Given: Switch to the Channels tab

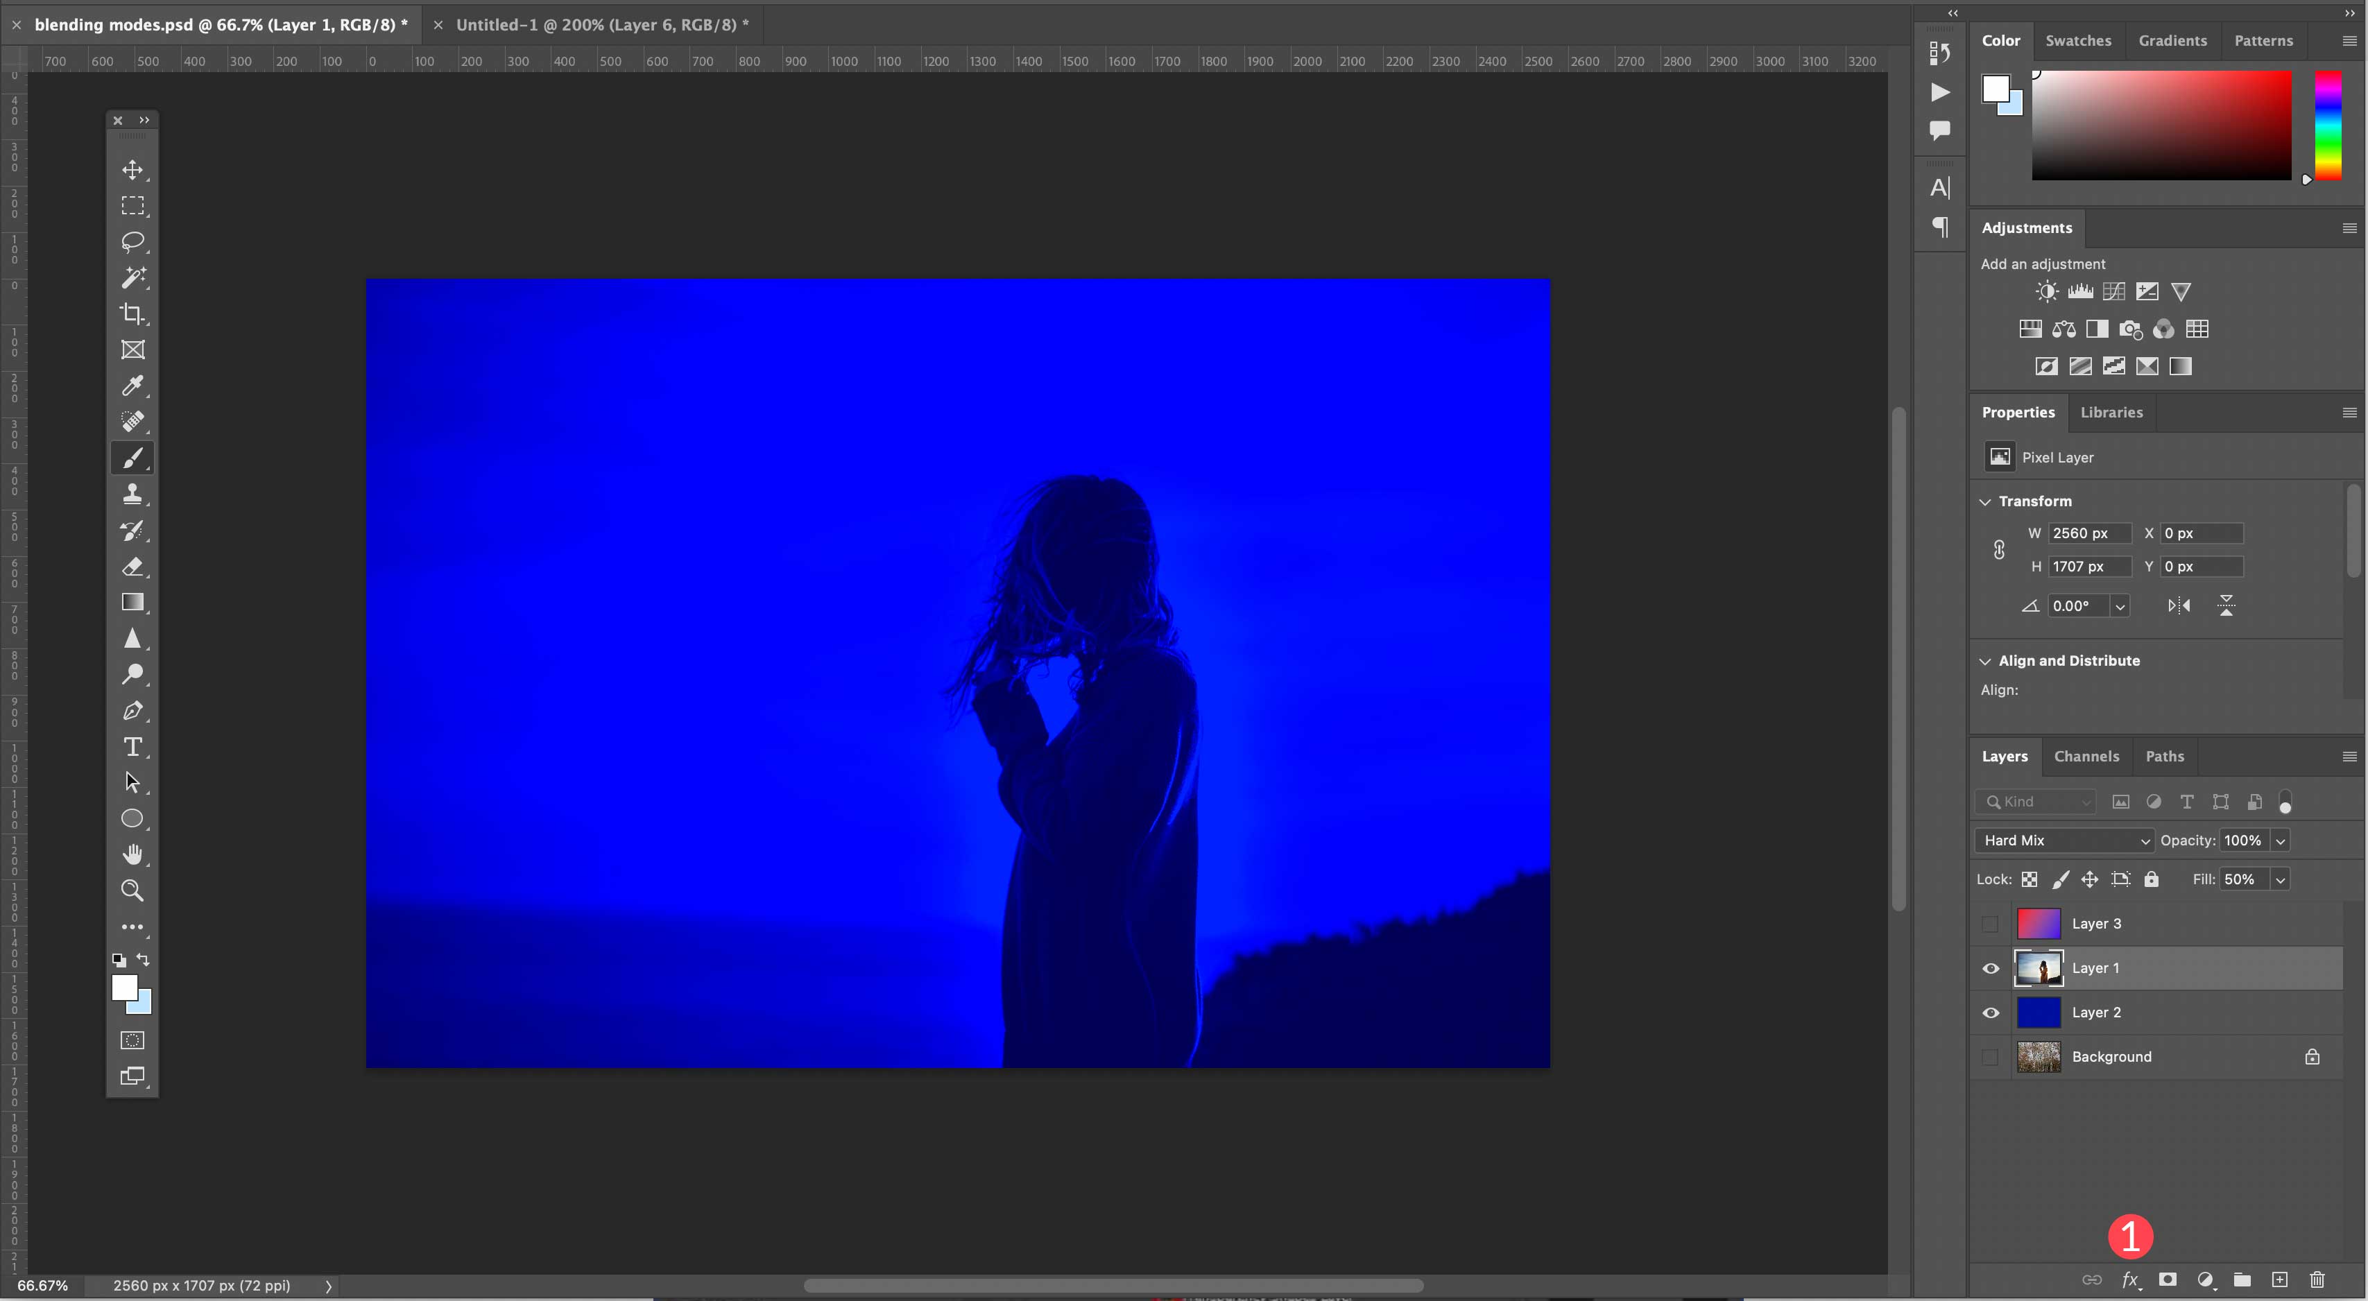Looking at the screenshot, I should [x=2086, y=755].
